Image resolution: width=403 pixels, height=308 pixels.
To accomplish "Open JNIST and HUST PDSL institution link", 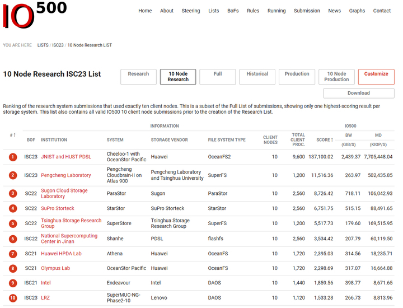I will [65, 157].
